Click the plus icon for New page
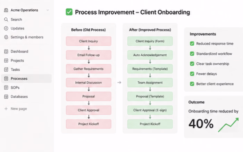Image resolution: width=243 pixels, height=152 pixels. [x=6, y=109]
